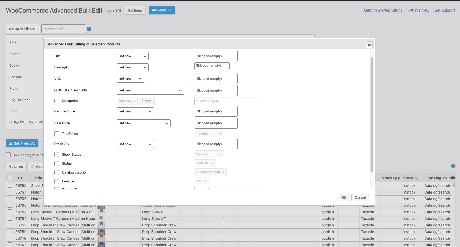Click the Regular Price value field
Image resolution: width=460 pixels, height=247 pixels.
pos(216,111)
